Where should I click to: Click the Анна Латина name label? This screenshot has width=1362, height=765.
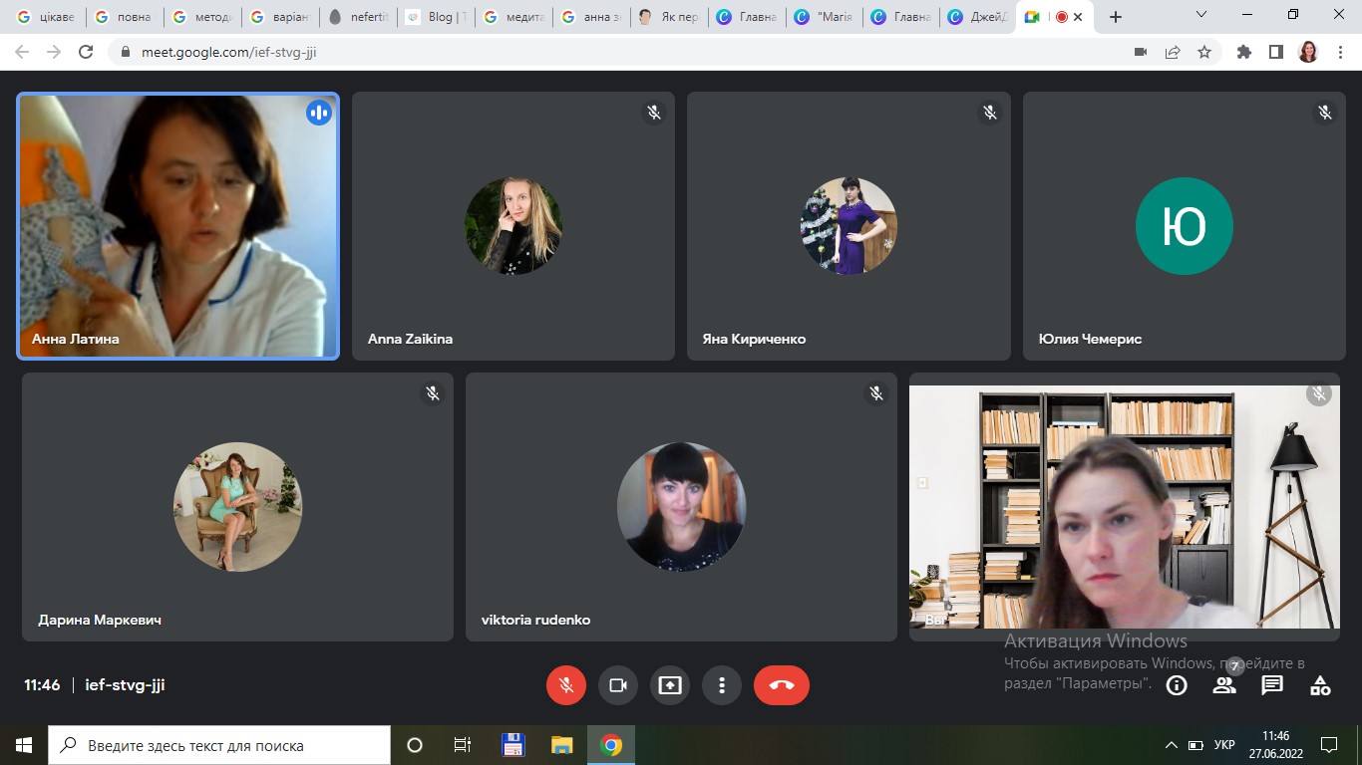point(76,339)
